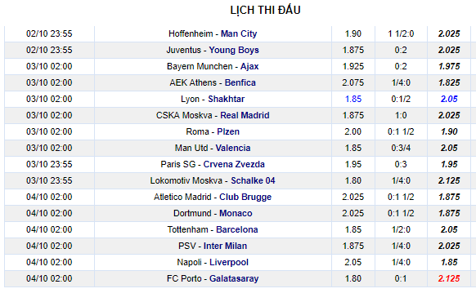This screenshot has height=302, width=476.
Task: Open the Man Utd - Valencia match
Action: coord(213,148)
